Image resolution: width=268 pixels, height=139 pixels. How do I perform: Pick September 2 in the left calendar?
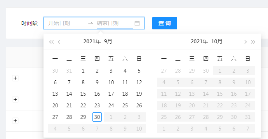(x=97, y=71)
